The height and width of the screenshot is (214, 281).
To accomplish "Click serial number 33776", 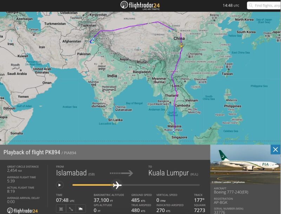I will [219, 212].
